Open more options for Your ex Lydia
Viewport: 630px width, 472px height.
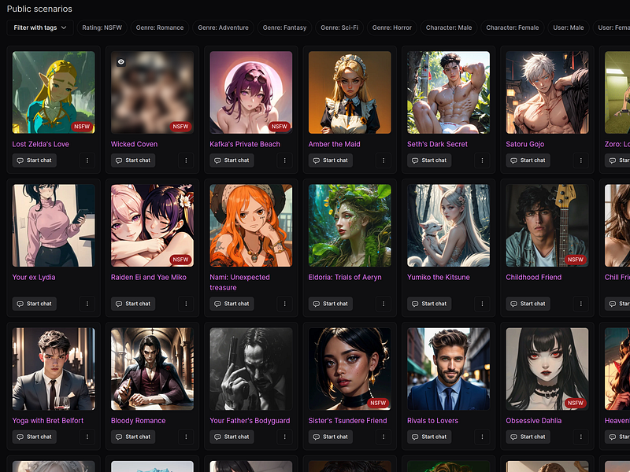coord(87,304)
